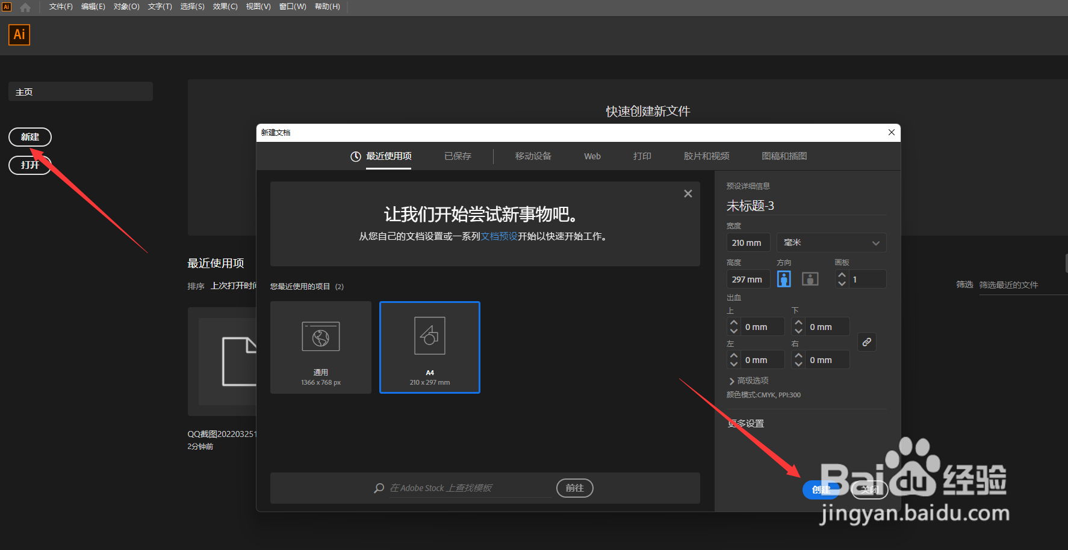Dismiss the welcome banner with X
Screen dimensions: 1068x550
point(688,194)
